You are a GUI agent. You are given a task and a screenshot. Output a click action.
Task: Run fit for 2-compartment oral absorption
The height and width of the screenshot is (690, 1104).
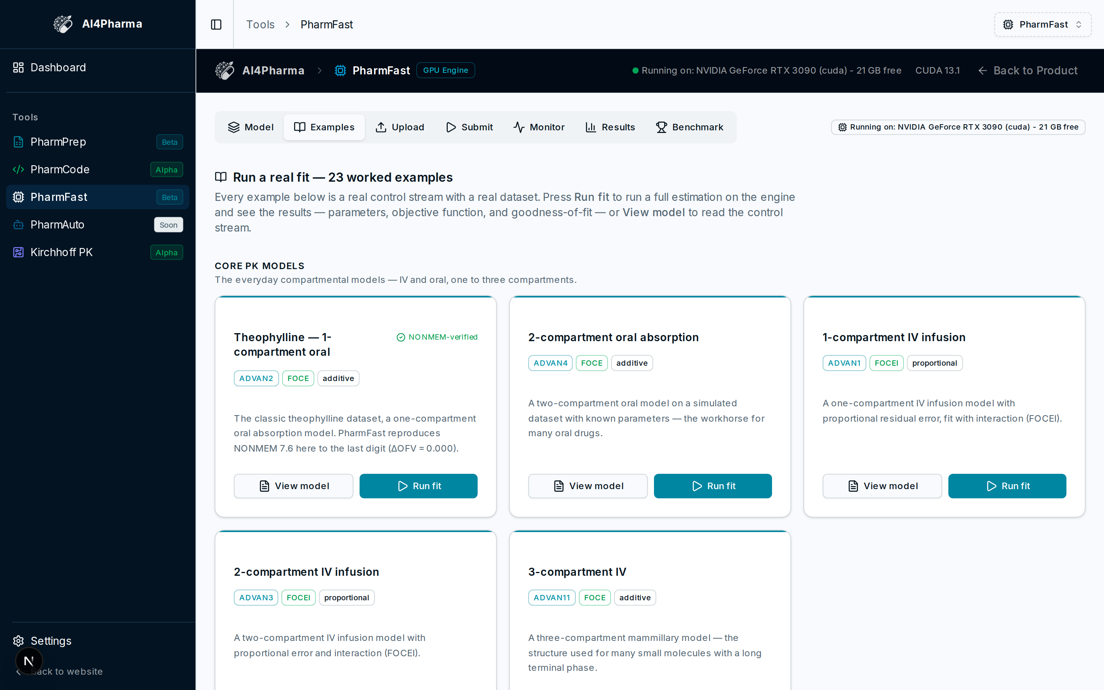tap(713, 486)
